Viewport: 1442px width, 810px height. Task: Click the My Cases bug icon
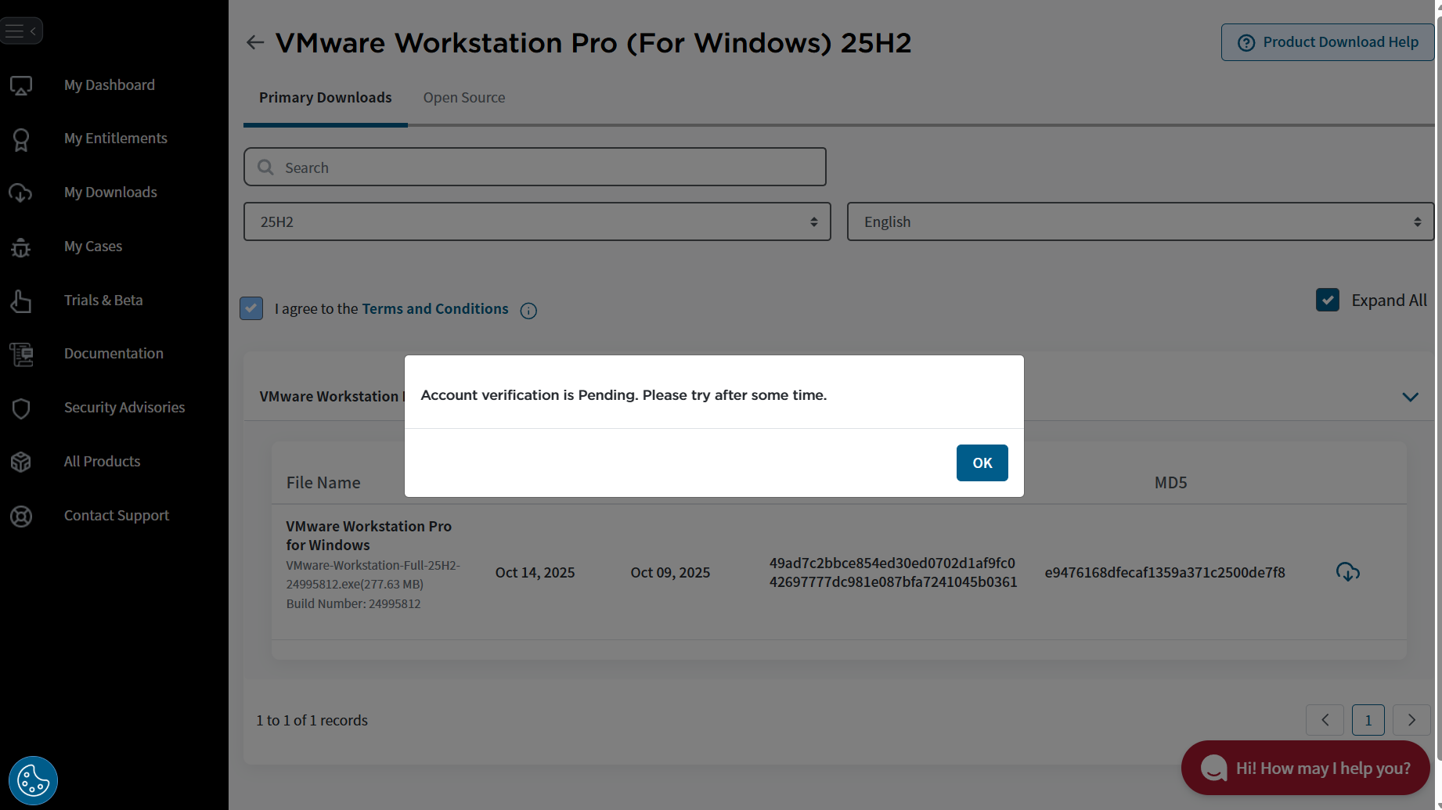click(x=20, y=247)
